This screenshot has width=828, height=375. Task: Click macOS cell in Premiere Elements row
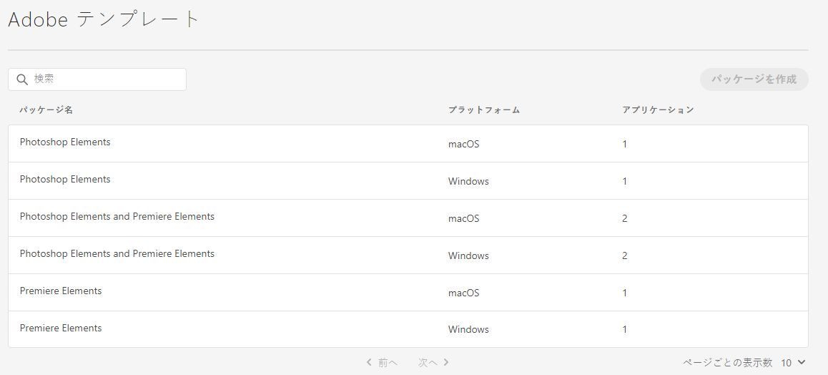point(463,293)
